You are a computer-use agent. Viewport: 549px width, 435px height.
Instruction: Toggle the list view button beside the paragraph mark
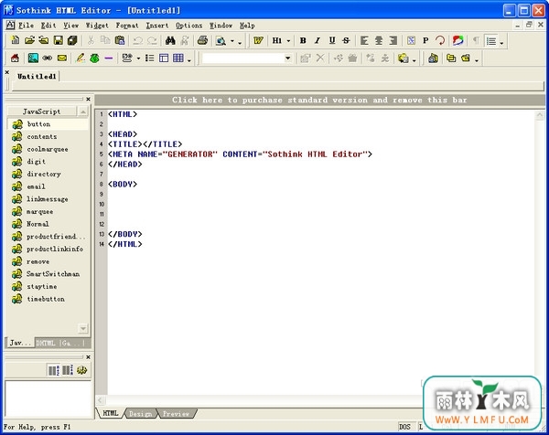tap(491, 41)
